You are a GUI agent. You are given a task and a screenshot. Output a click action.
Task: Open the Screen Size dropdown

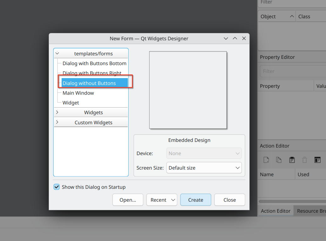point(204,168)
